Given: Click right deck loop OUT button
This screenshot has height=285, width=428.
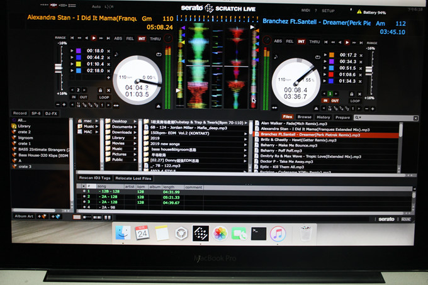Looking at the screenshot, I should 335,101.
